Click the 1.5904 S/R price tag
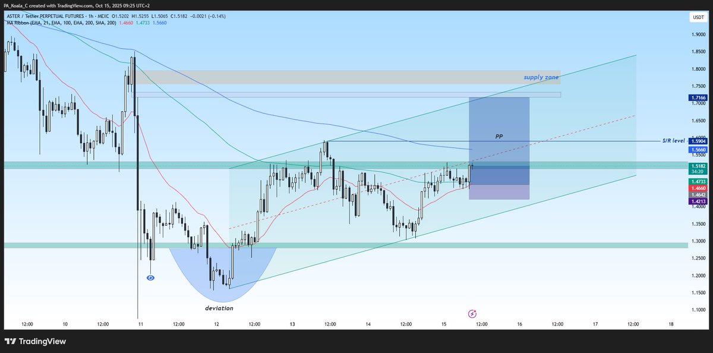 (698, 141)
